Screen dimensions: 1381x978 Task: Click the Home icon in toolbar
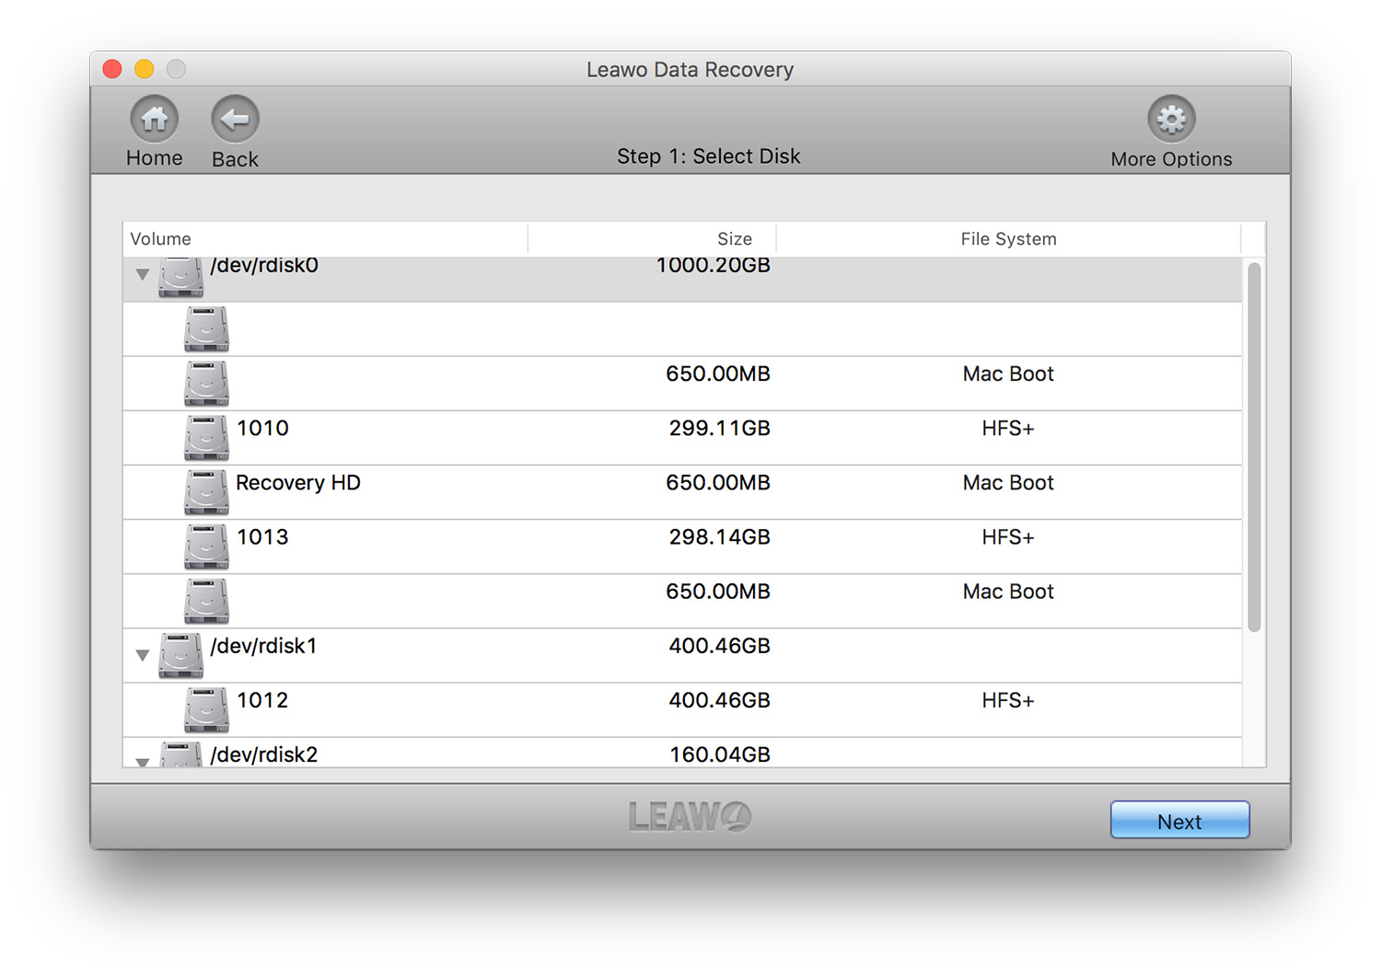[155, 120]
